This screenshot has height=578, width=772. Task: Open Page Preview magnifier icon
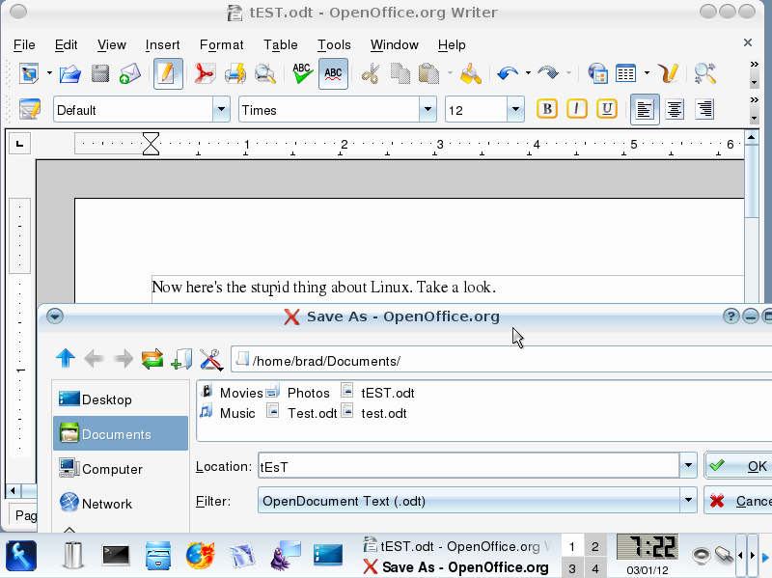tap(264, 74)
